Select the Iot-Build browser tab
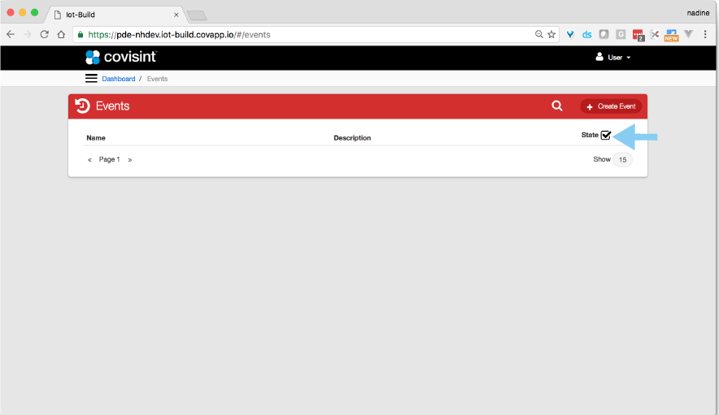719x415 pixels. 114,15
